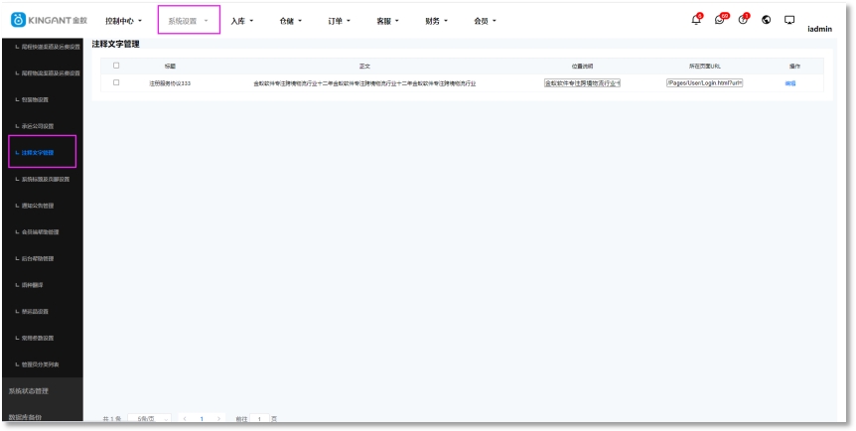856x431 pixels.
Task: Click the 编辑 link in the table row
Action: coord(790,83)
